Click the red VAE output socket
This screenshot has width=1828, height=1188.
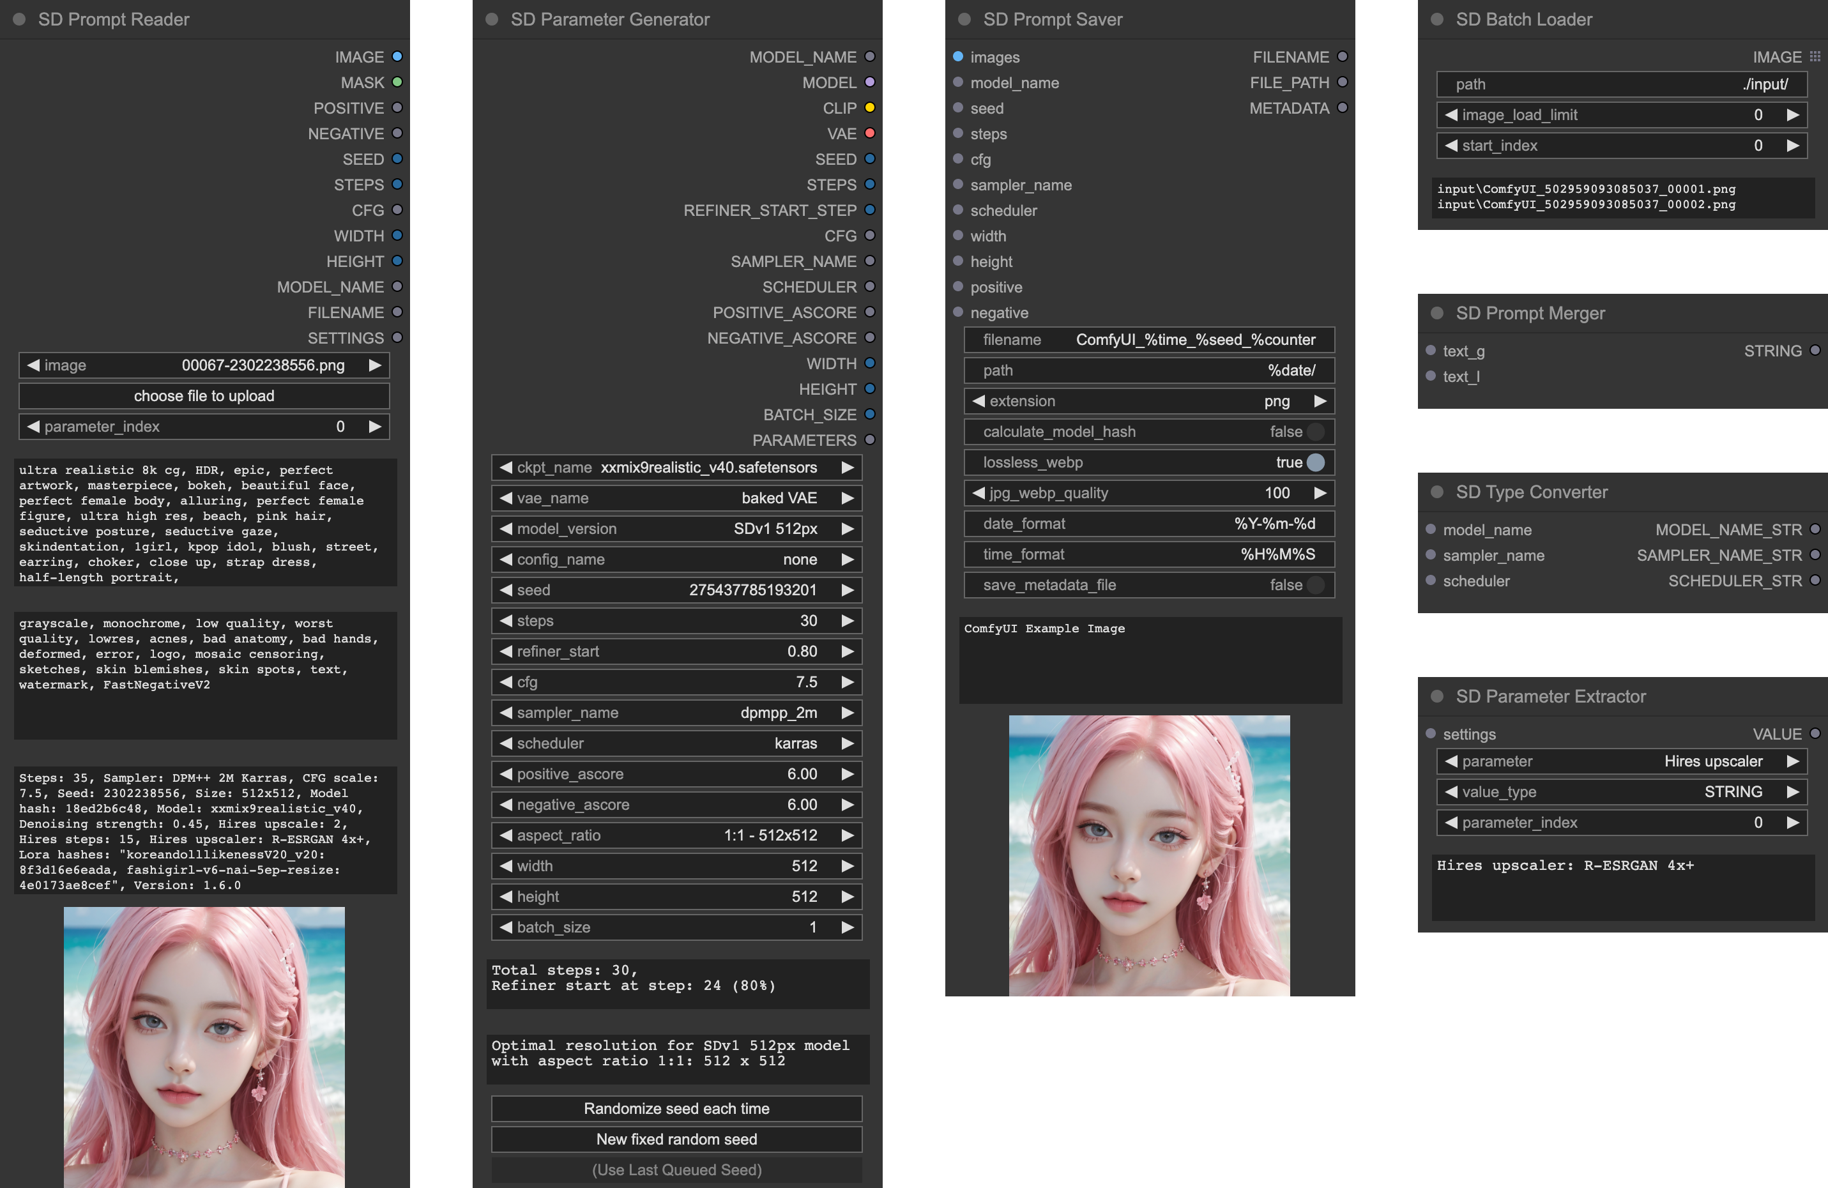(869, 133)
